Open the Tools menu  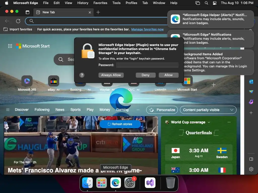116,3
